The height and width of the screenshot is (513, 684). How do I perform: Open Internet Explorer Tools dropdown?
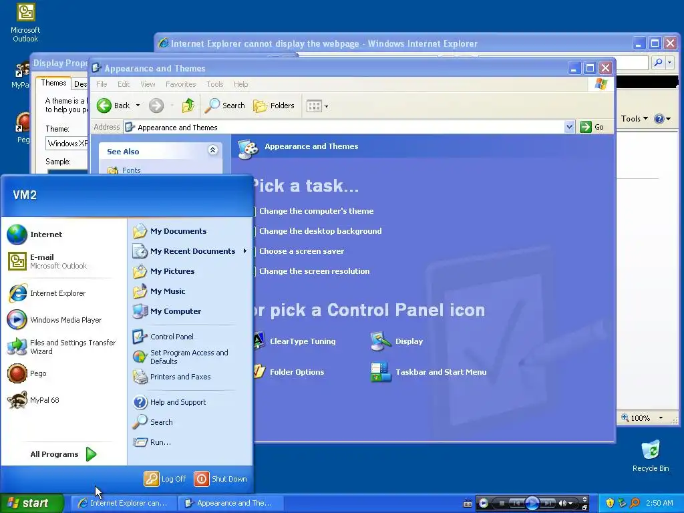(x=635, y=119)
